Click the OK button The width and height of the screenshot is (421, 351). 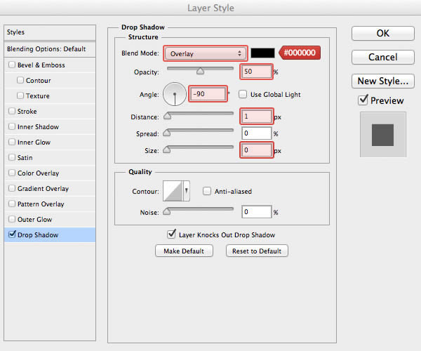(383, 33)
